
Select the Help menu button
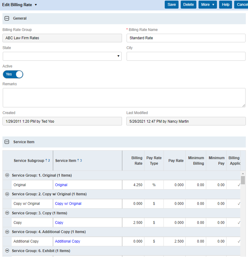pos(225,5)
